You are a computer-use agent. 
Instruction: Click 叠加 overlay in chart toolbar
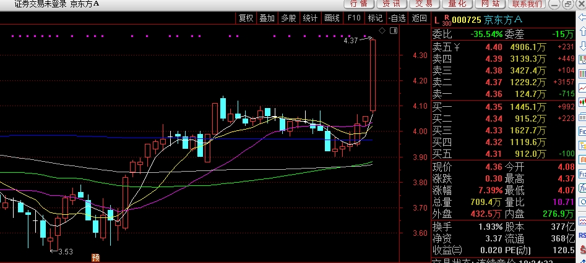tap(267, 18)
